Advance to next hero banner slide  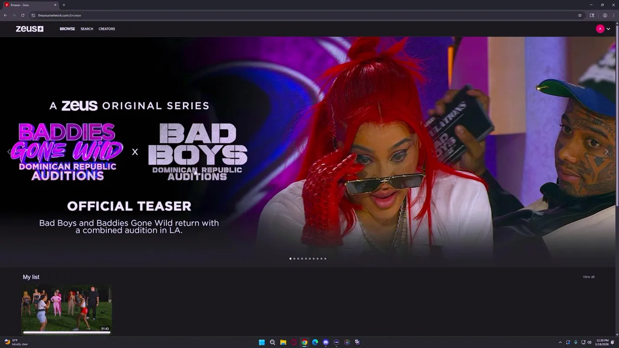[x=606, y=152]
